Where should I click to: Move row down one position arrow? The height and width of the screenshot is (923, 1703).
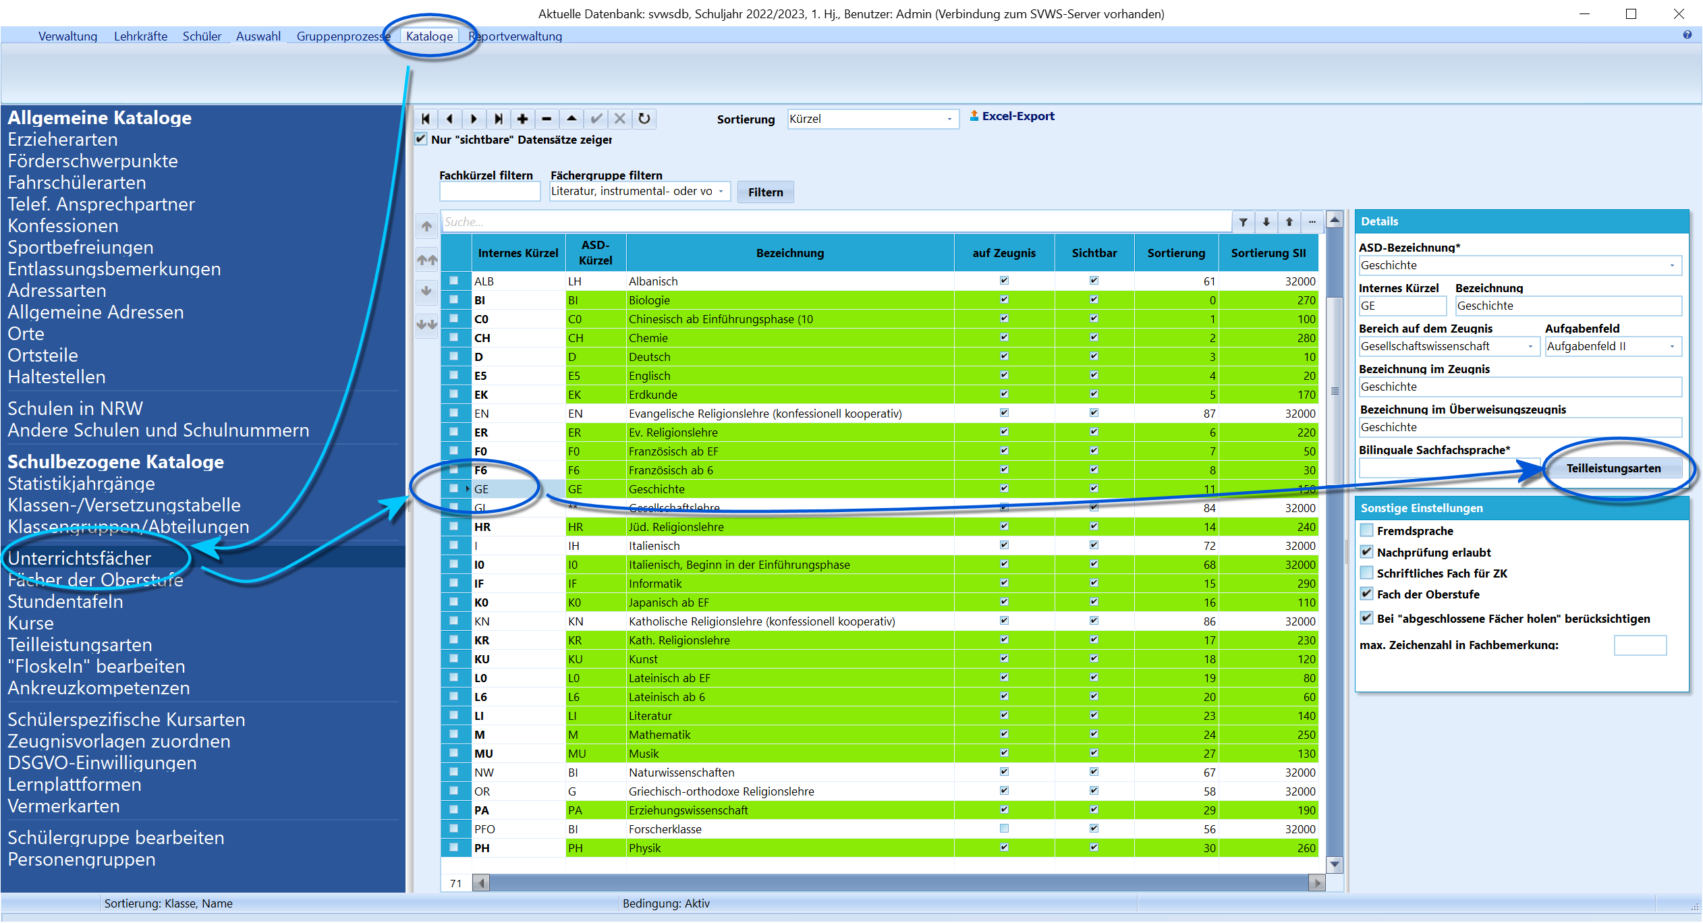pyautogui.click(x=426, y=291)
